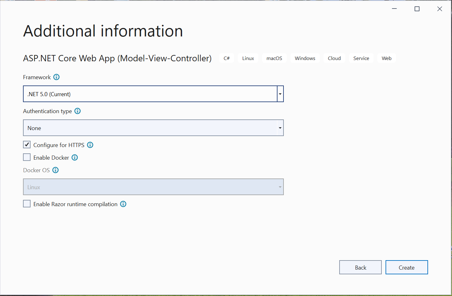Uncheck Configure for HTTPS checkbox
The height and width of the screenshot is (296, 452).
coord(27,145)
